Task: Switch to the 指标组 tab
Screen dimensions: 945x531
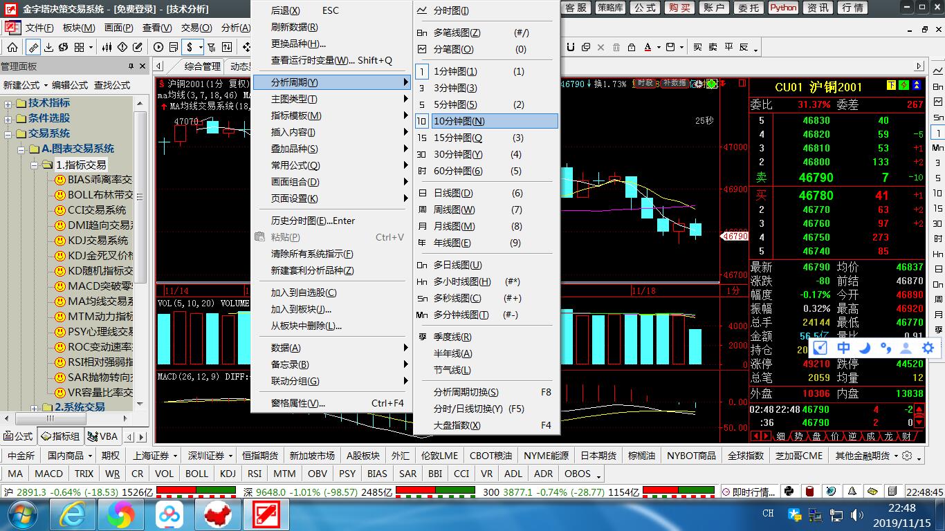Action: coord(60,436)
